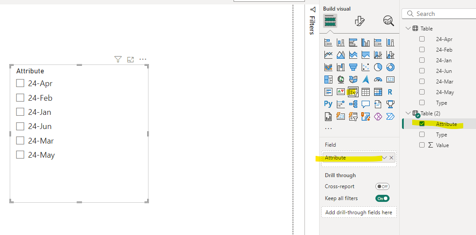Tick the 24-Feb field under Table
Screen dimensions: 476x235
click(x=422, y=49)
